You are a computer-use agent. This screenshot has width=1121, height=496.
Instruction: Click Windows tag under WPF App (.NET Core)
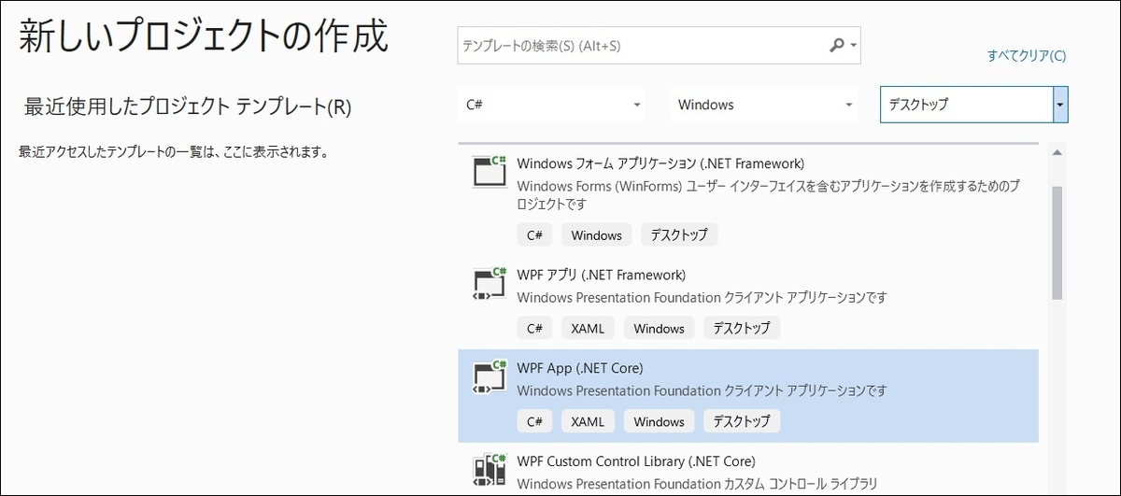click(x=660, y=422)
